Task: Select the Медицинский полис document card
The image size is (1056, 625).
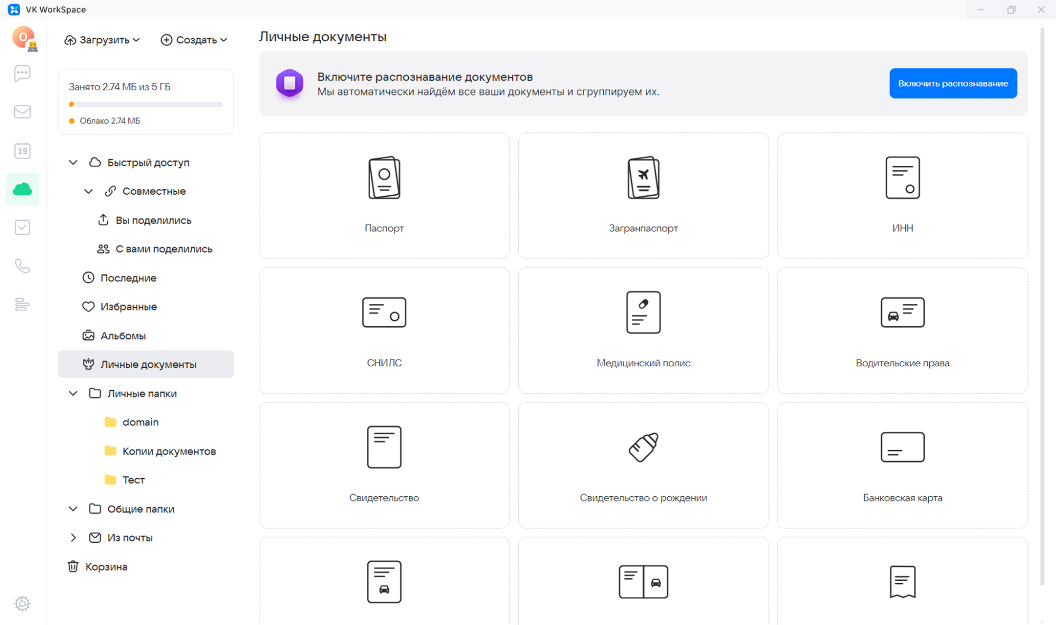Action: (643, 330)
